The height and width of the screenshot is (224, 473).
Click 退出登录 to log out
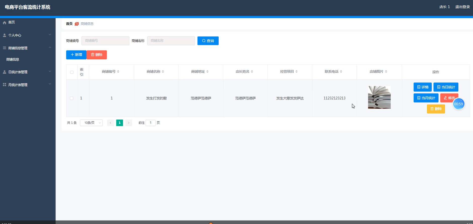pyautogui.click(x=462, y=7)
